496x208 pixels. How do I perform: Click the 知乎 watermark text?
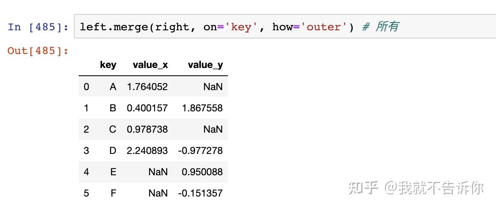363,188
